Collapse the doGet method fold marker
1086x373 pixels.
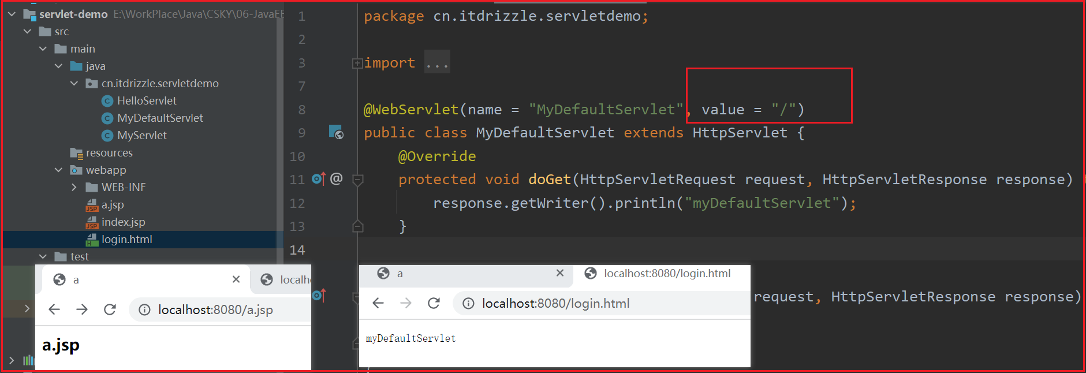coord(357,180)
